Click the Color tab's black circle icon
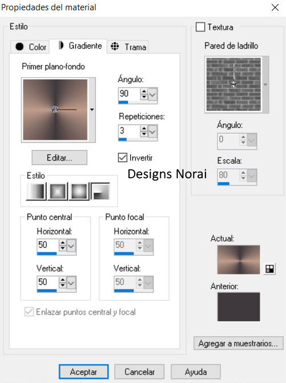286x383 pixels. (19, 46)
